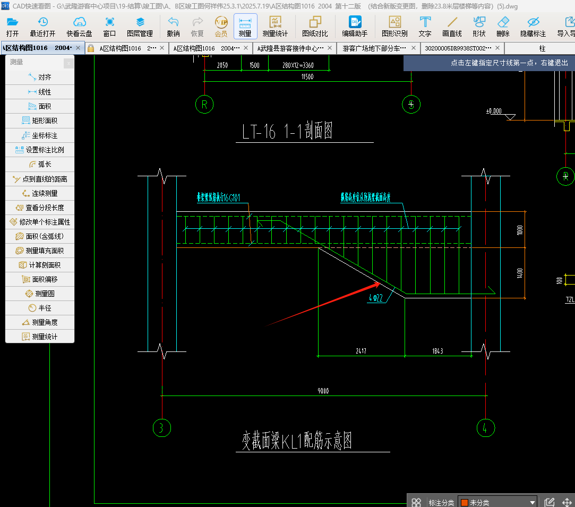Image resolution: width=575 pixels, height=507 pixels.
Task: Open the 最近打开 recent files list
Action: coord(42,27)
